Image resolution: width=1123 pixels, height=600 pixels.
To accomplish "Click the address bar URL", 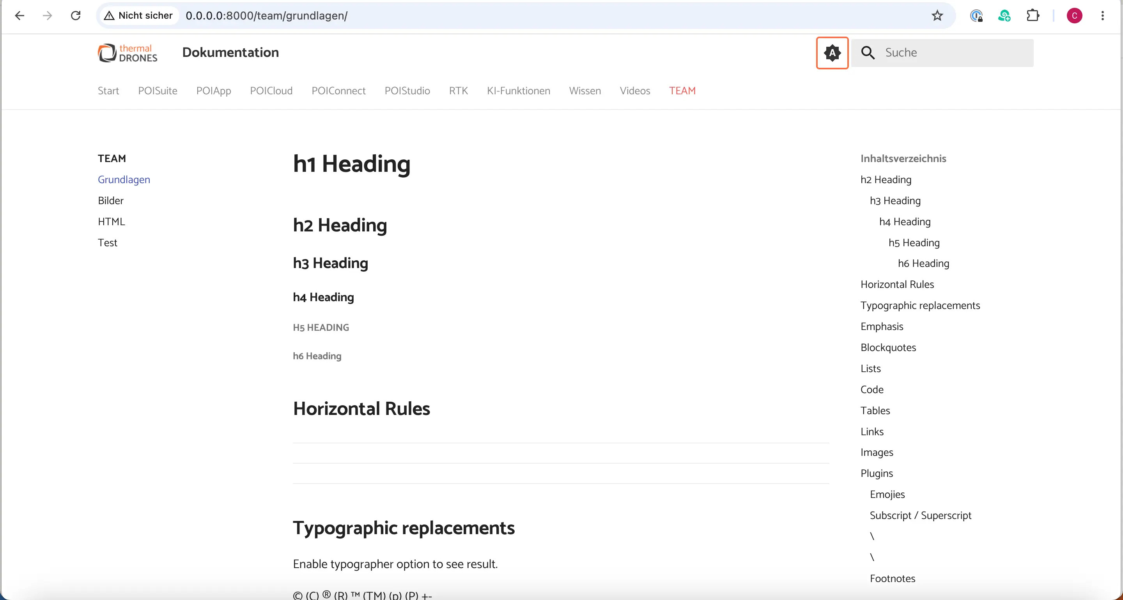I will coord(266,16).
